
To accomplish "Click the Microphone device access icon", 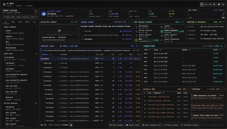I will 136,27.
